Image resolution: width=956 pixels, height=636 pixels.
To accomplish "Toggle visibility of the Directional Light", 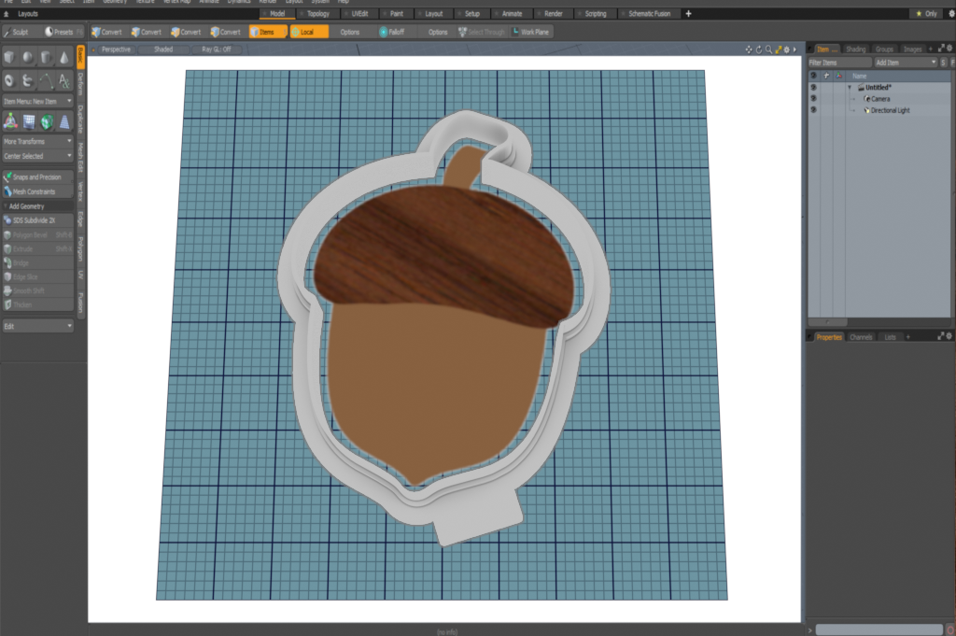I will click(x=813, y=110).
